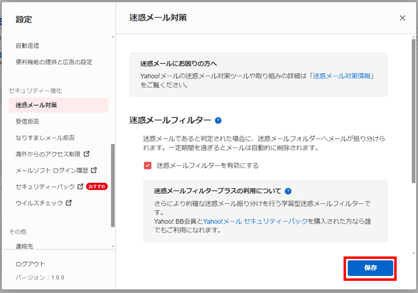The width and height of the screenshot is (418, 293).
Task: Close the settings dialog with X
Action: click(x=402, y=18)
